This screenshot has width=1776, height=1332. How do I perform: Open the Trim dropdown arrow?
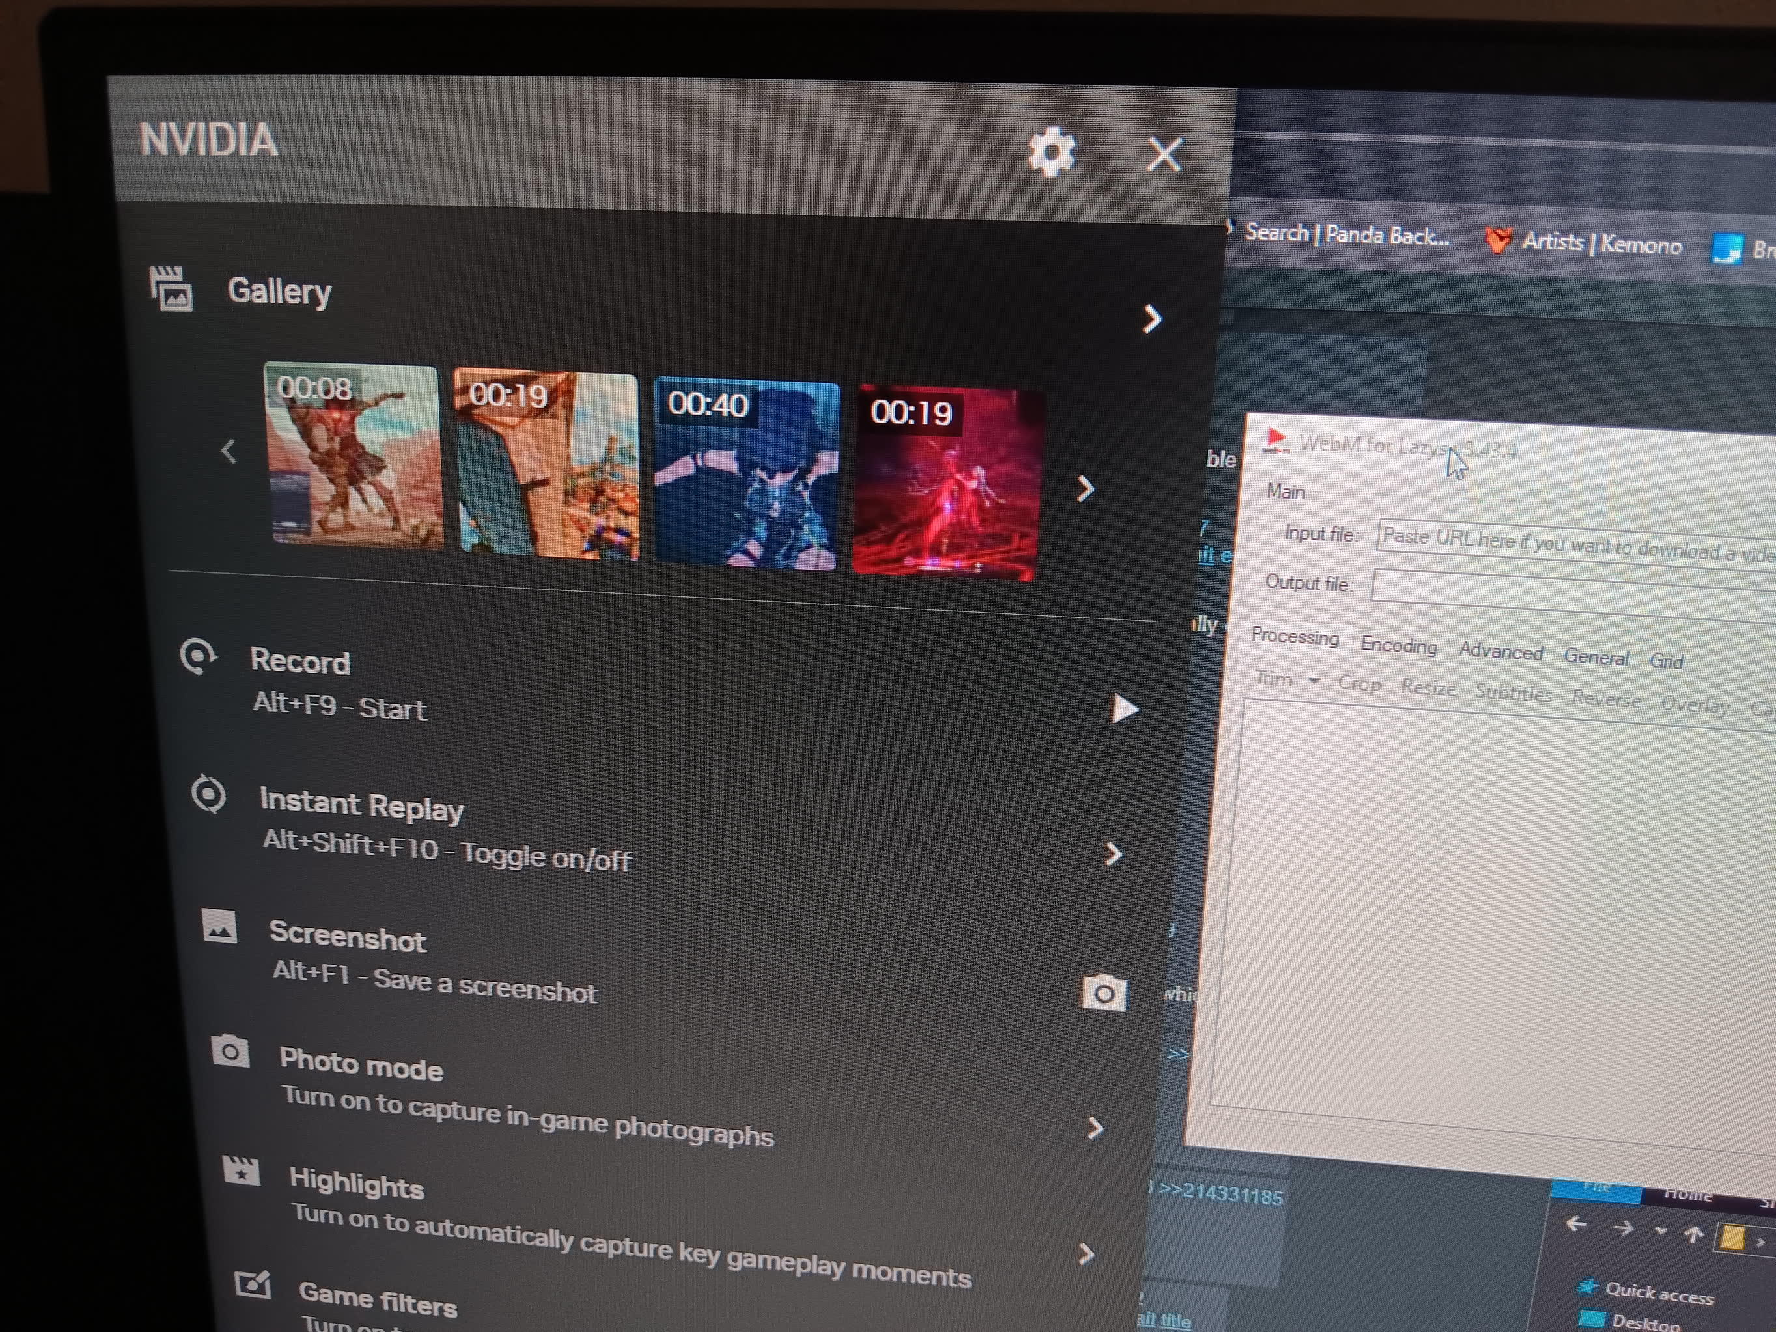pos(1314,681)
